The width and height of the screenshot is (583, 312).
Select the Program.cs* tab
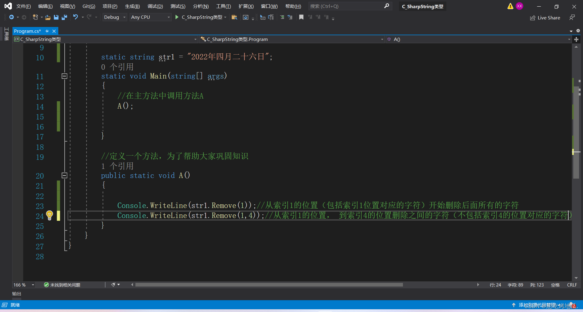click(28, 31)
